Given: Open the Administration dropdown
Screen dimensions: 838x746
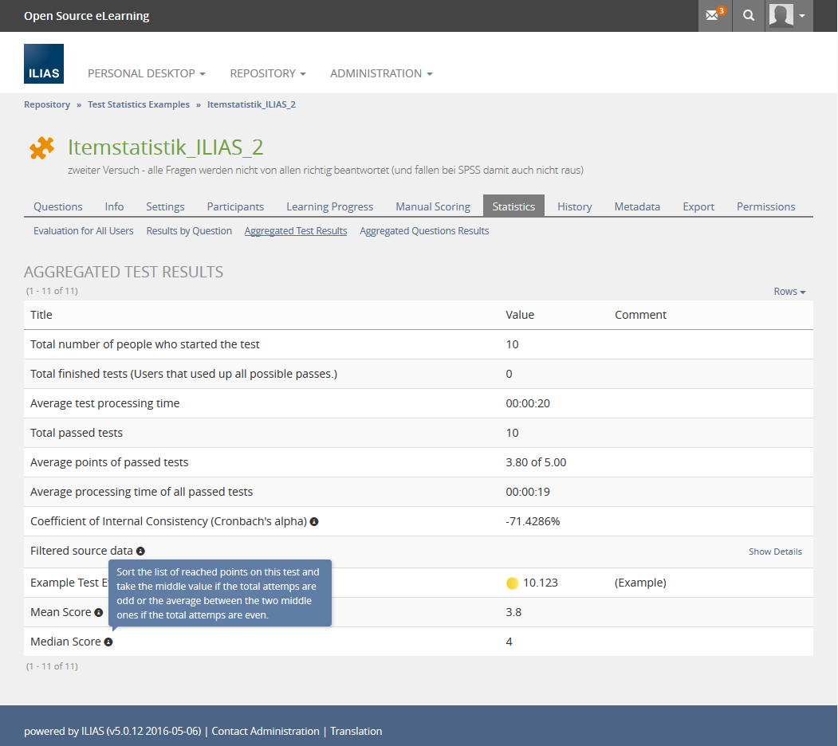Looking at the screenshot, I should [x=381, y=73].
